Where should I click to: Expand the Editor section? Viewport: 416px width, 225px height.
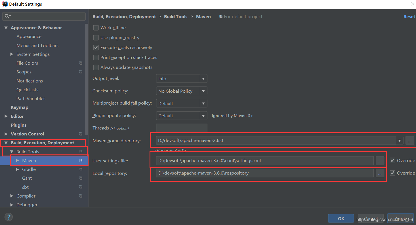coord(6,116)
